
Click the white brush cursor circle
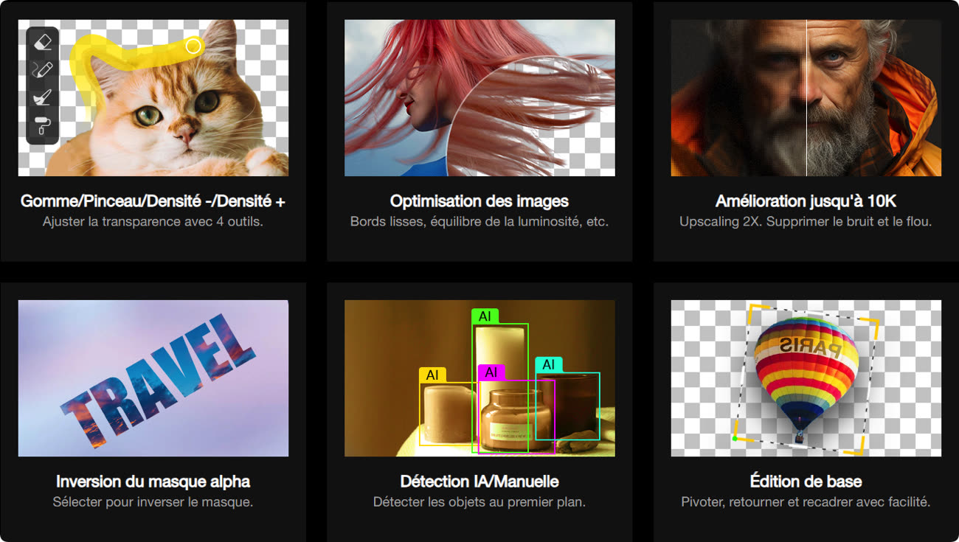pos(193,46)
